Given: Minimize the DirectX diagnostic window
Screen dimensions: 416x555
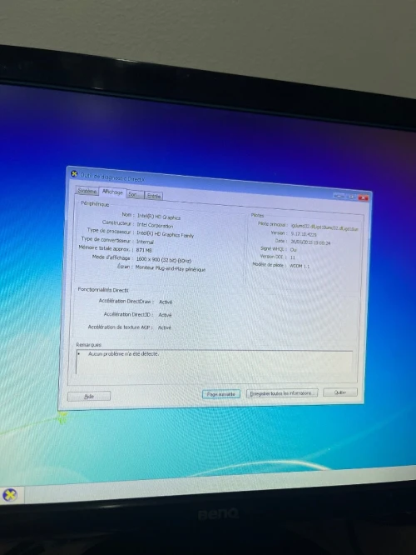Looking at the screenshot, I should [x=339, y=196].
